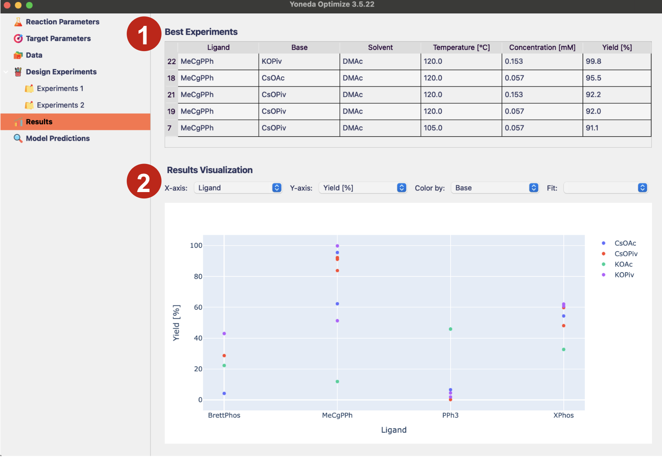Click the 95.5 yield cell
Viewport: 662px width, 457px height.
point(617,78)
